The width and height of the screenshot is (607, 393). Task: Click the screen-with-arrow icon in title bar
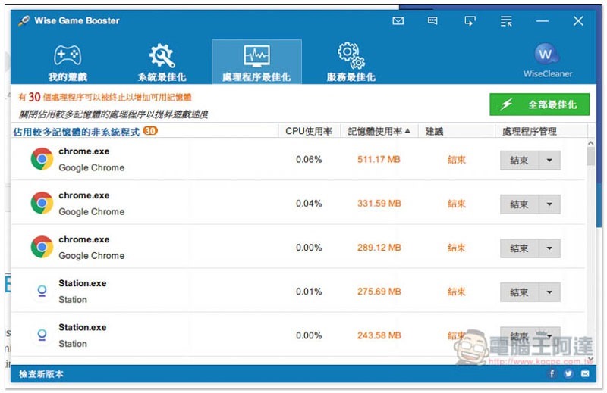coord(470,21)
